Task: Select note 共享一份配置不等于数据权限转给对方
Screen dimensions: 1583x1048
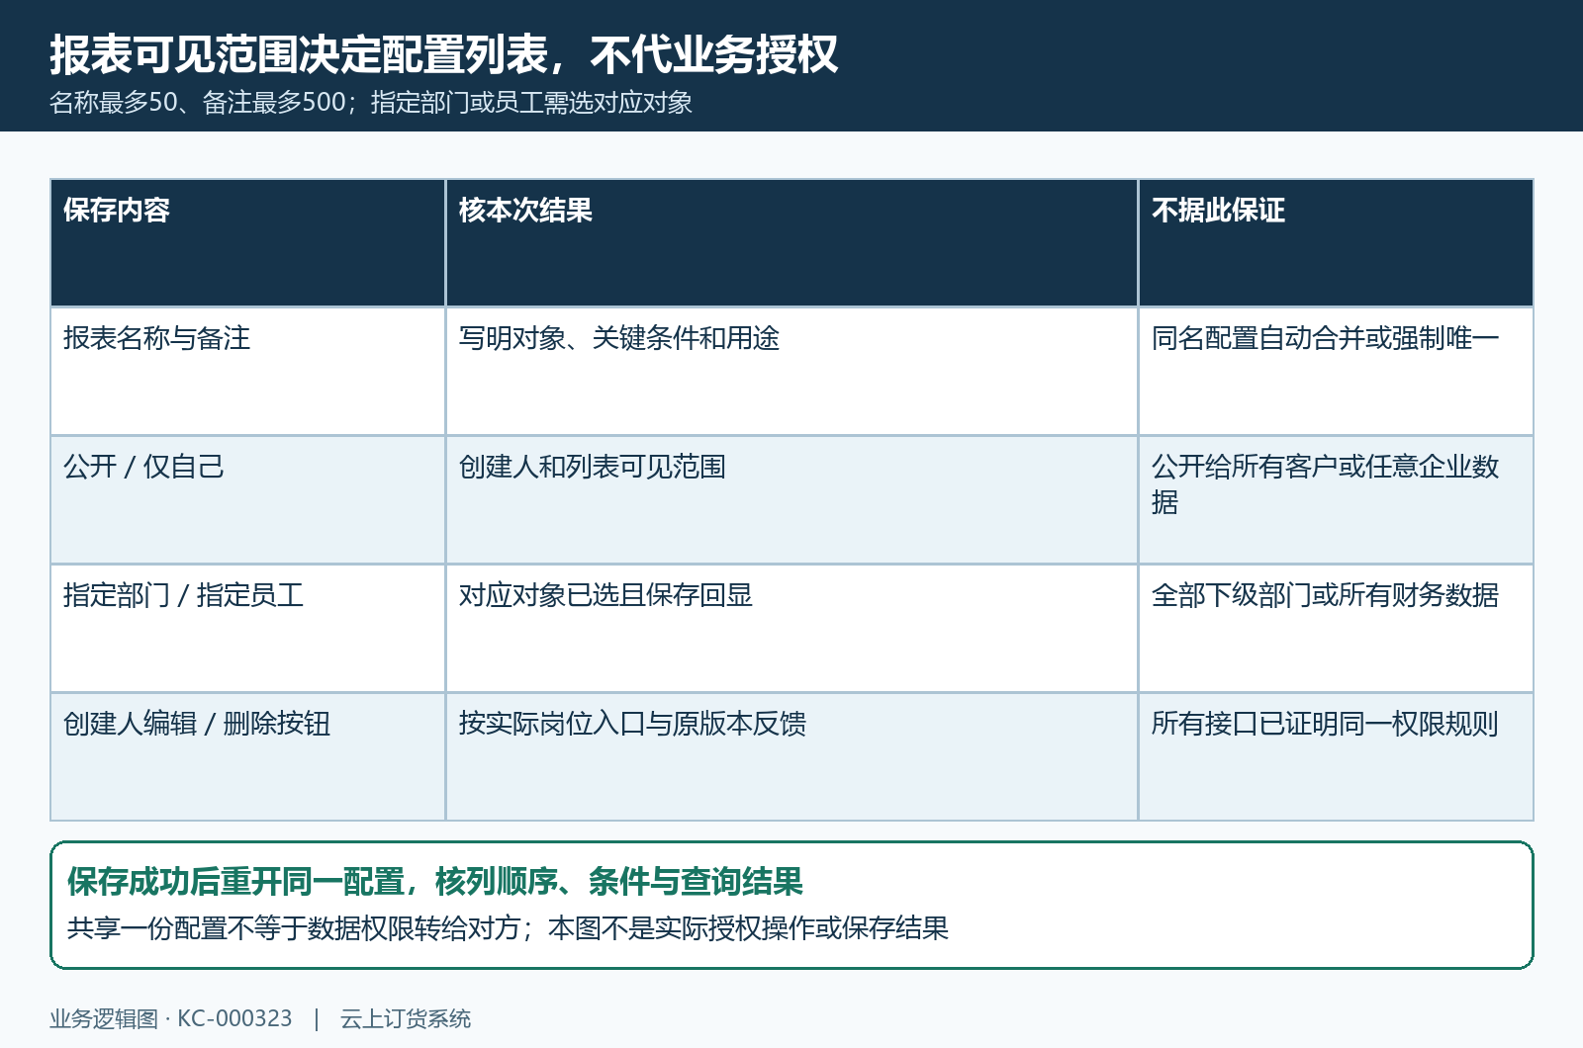Action: (x=294, y=928)
